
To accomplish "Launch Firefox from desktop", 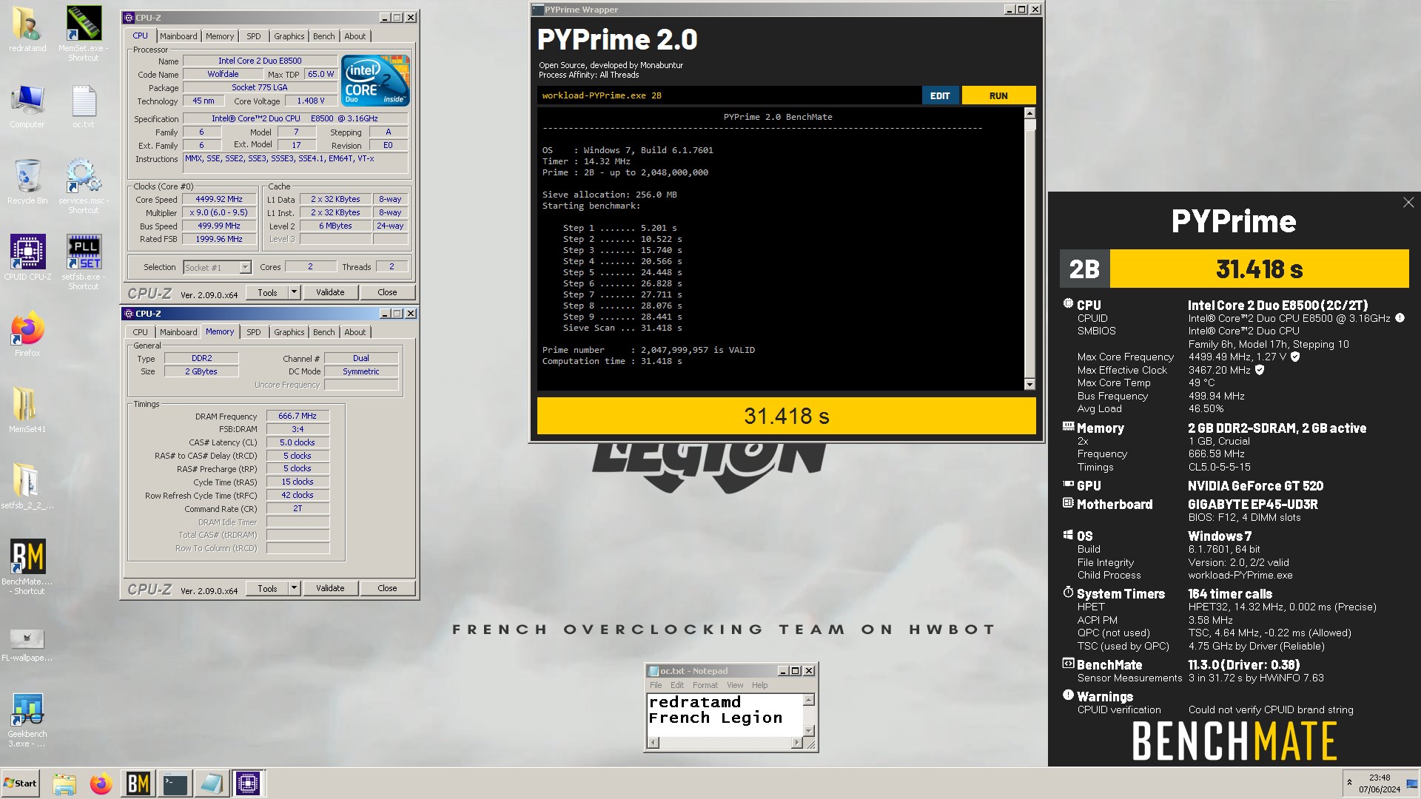I will coord(27,334).
